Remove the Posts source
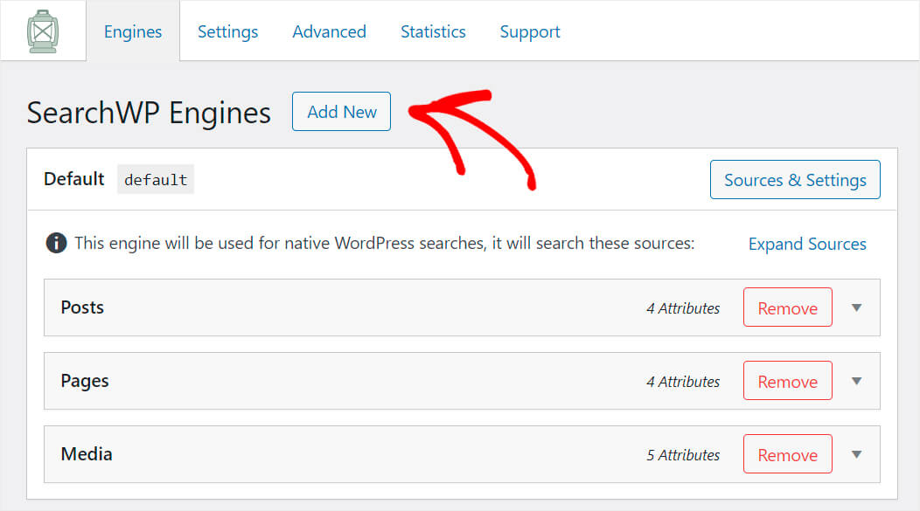Viewport: 920px width, 511px height. click(787, 307)
